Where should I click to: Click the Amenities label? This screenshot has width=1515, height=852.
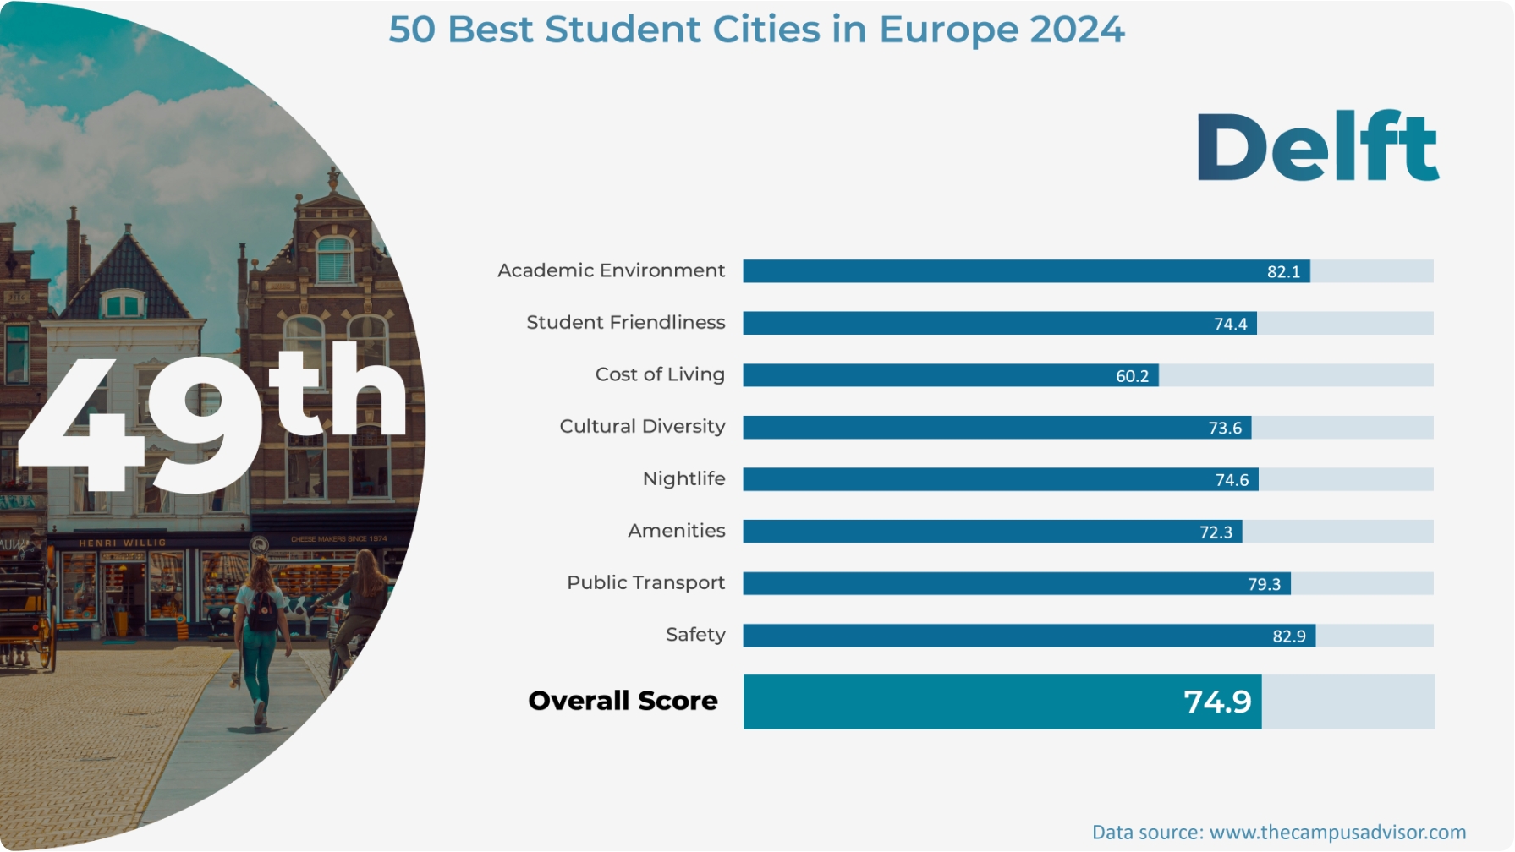pyautogui.click(x=676, y=531)
